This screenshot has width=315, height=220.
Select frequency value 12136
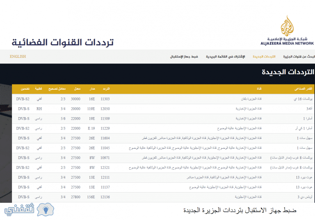[105, 197]
